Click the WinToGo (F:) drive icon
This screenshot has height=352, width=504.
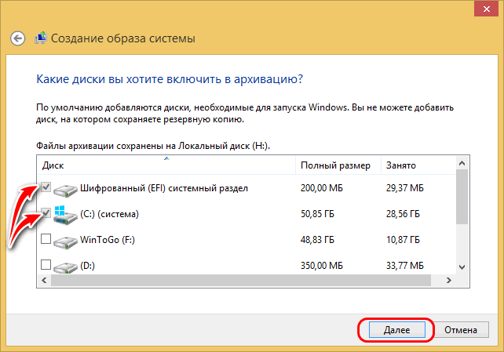[x=65, y=241]
